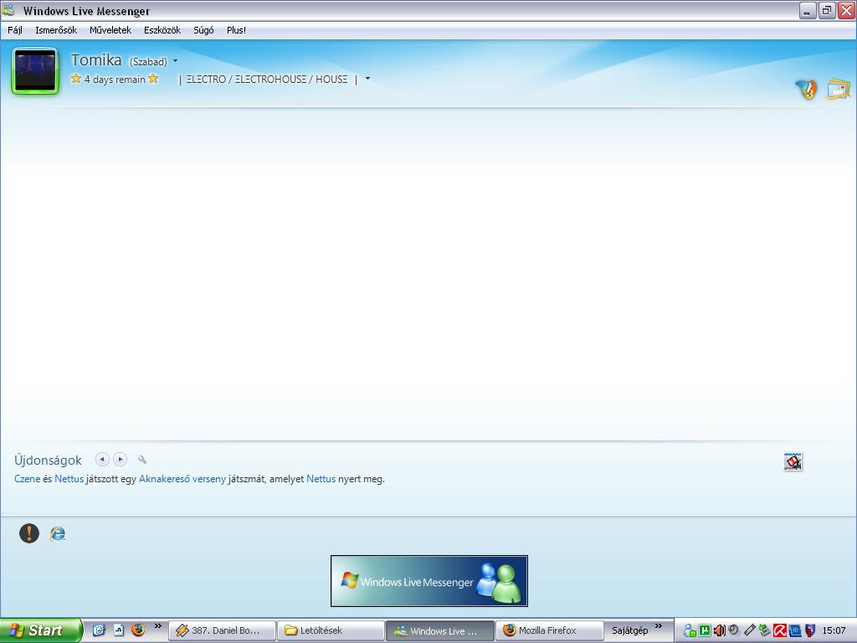
Task: Click the gray round tray icon
Action: 734,630
